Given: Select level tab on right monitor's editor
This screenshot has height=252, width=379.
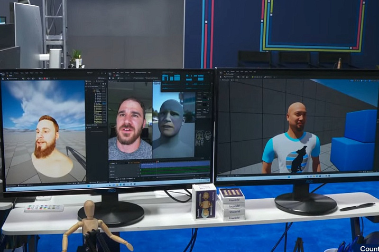Looking at the screenshot, I should click(229, 74).
